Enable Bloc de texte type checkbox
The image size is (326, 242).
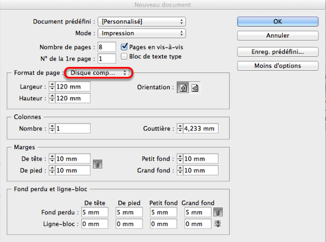[124, 56]
